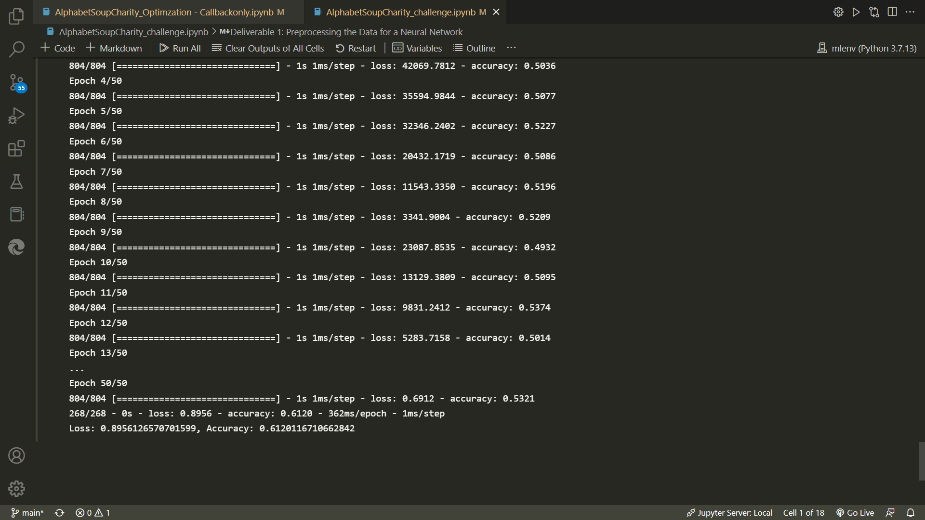Open the Extensions view
The width and height of the screenshot is (925, 520).
click(16, 148)
